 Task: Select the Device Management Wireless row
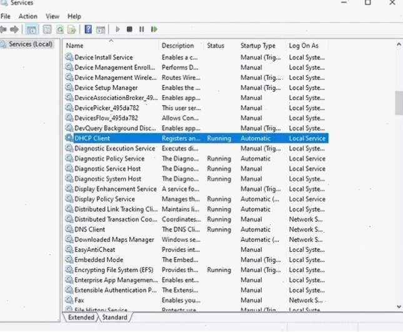[x=197, y=78]
